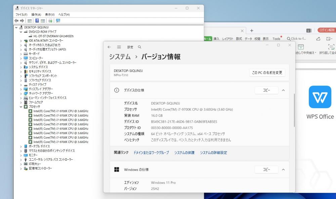The width and height of the screenshot is (336, 199).
Task: Open Click to find search in WPS
Action: [296, 39]
